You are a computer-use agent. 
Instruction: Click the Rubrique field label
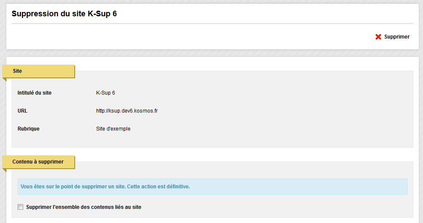coord(29,129)
